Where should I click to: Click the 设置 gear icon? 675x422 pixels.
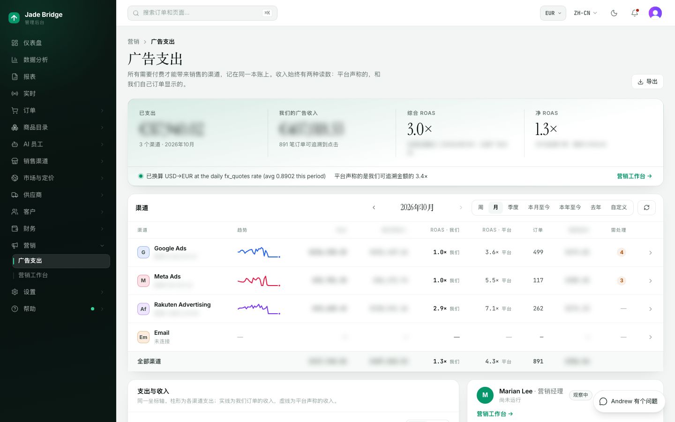pyautogui.click(x=15, y=292)
